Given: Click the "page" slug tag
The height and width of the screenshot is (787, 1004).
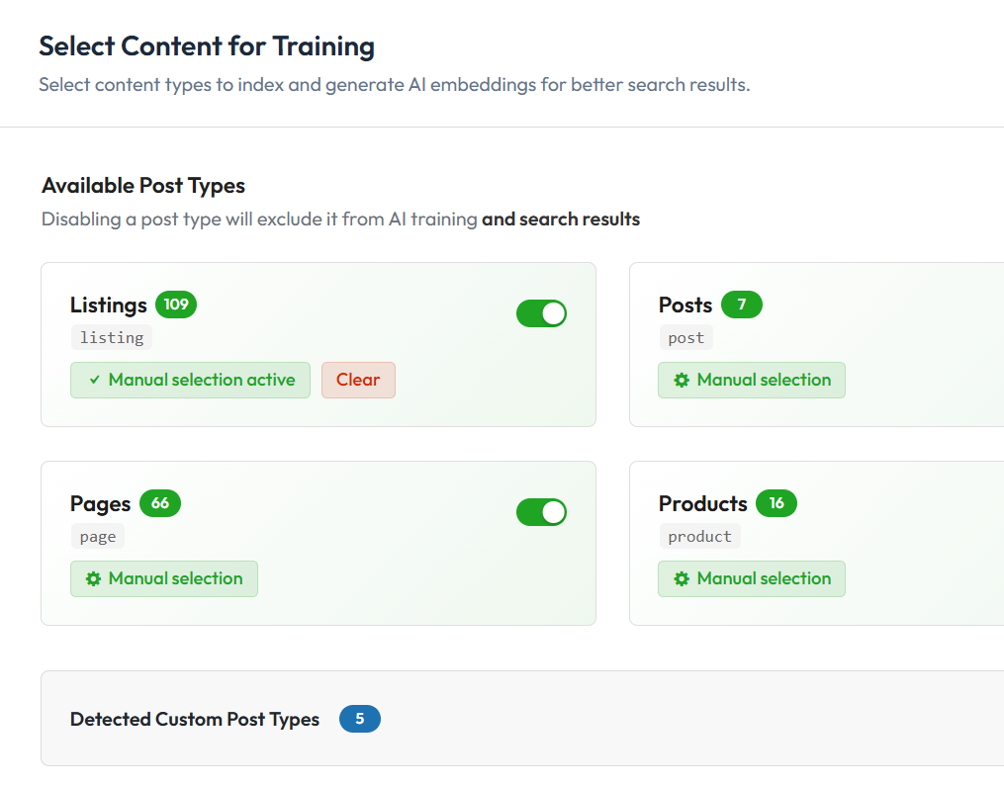Looking at the screenshot, I should pyautogui.click(x=98, y=537).
